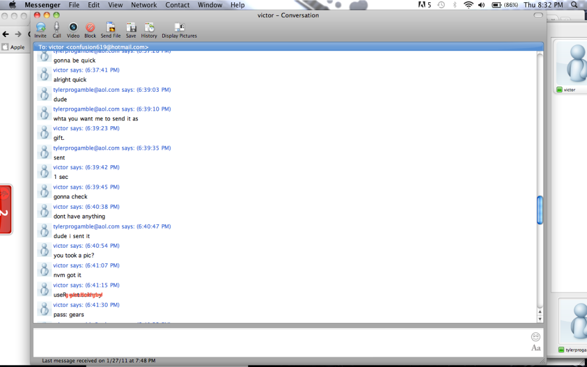Open the Edit menu
This screenshot has width=587, height=367.
(x=93, y=5)
